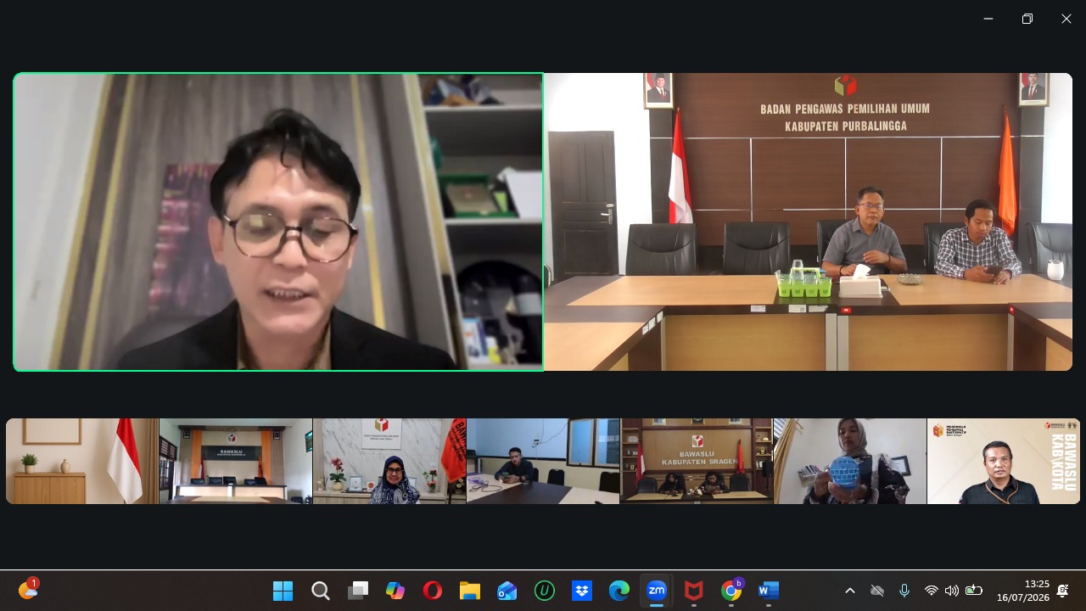Viewport: 1086px width, 611px height.
Task: Open Task View on the taskbar
Action: pos(358,591)
